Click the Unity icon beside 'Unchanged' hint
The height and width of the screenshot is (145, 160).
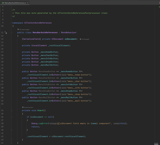(x=80, y=39)
